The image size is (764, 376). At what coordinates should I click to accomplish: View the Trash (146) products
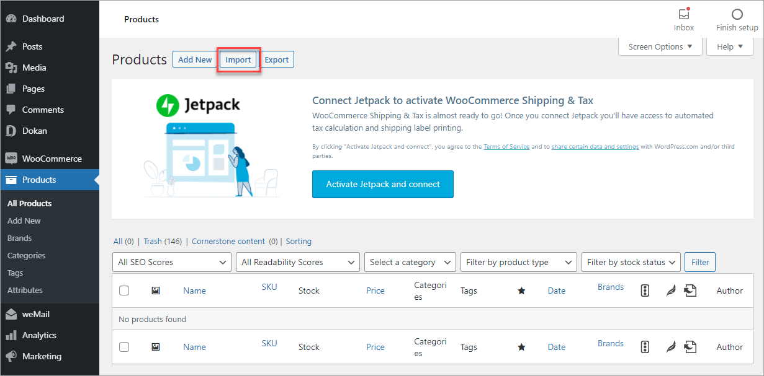pyautogui.click(x=163, y=242)
